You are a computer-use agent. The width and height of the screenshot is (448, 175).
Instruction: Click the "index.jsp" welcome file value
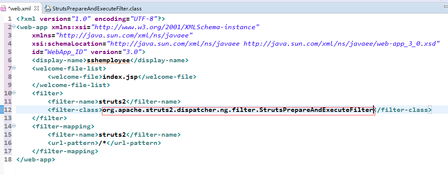(x=120, y=77)
